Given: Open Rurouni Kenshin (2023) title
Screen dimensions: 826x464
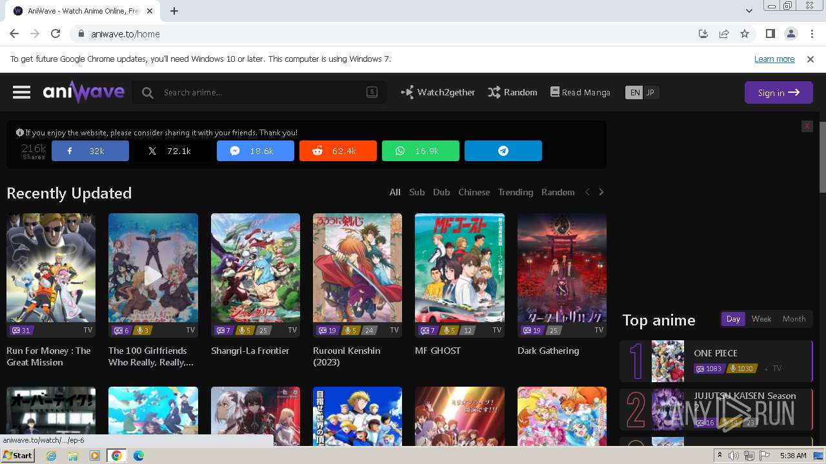Looking at the screenshot, I should 347,356.
